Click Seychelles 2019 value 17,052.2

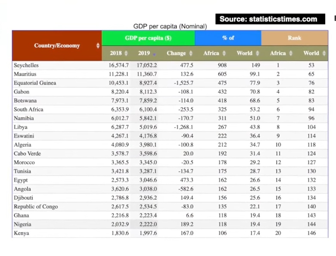(147, 65)
